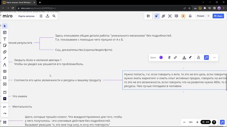
Task: Open comments panel in top toolbar
Action: (x=176, y=16)
